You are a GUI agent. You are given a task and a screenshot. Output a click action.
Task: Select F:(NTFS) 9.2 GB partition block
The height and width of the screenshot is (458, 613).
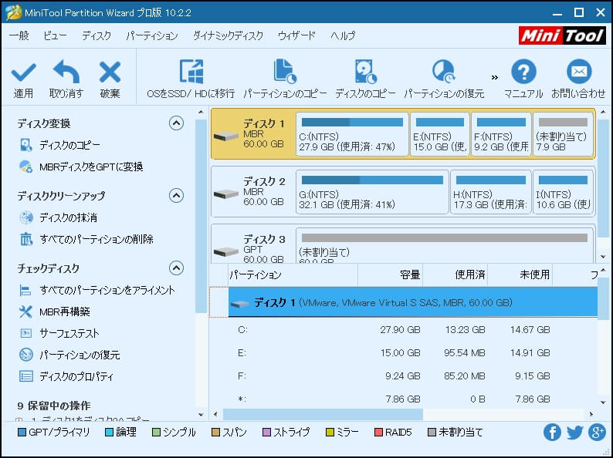click(501, 134)
